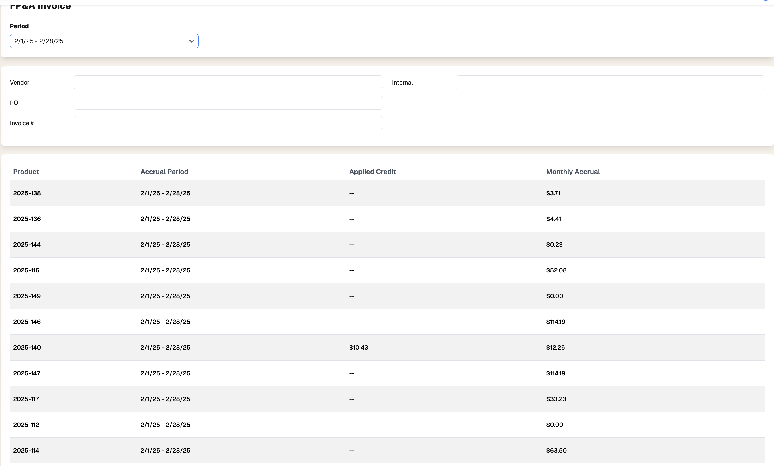Select product row 2025-149

click(x=27, y=296)
